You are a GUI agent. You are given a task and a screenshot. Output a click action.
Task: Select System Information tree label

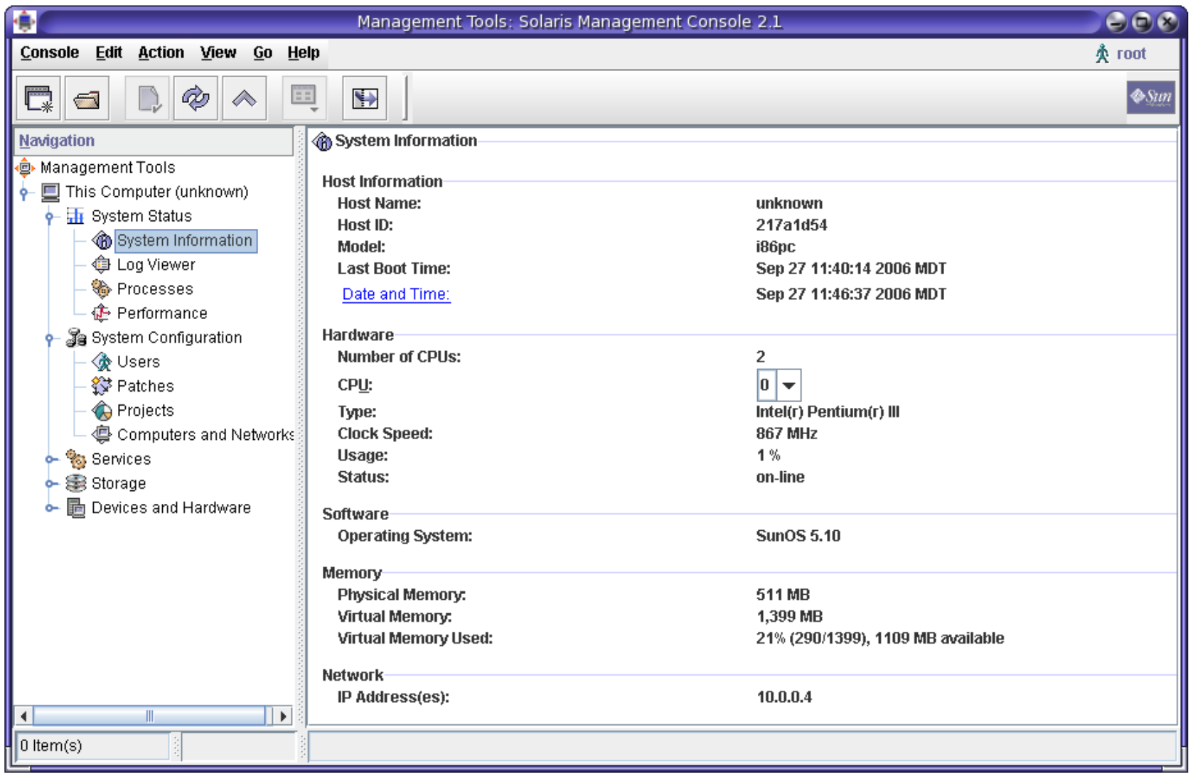point(185,241)
